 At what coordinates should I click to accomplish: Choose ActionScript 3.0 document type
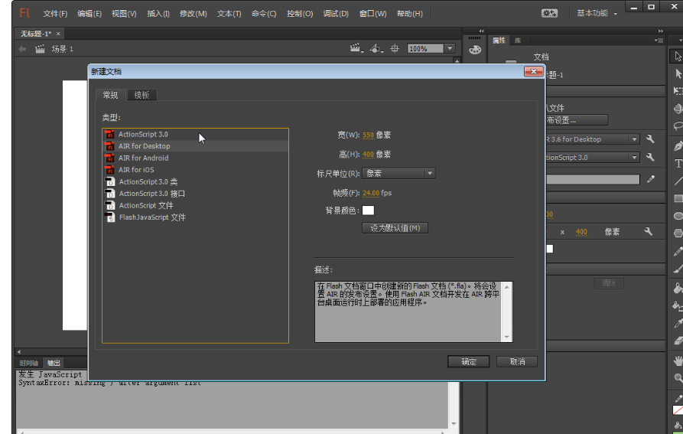[195, 134]
